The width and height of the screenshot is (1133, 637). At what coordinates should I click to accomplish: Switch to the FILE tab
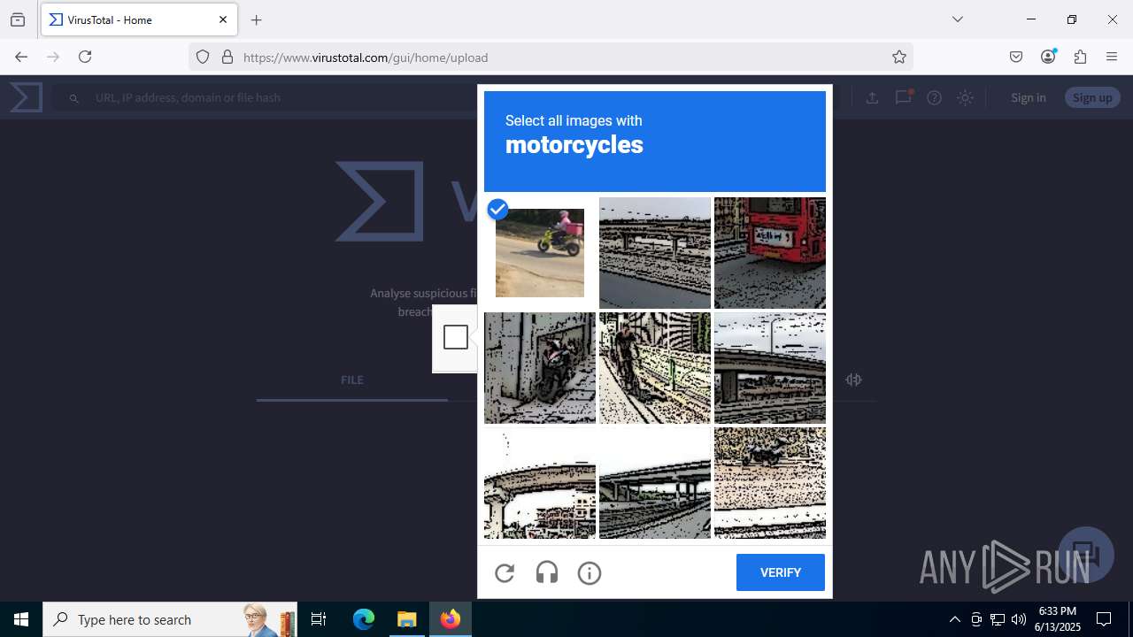pyautogui.click(x=352, y=380)
